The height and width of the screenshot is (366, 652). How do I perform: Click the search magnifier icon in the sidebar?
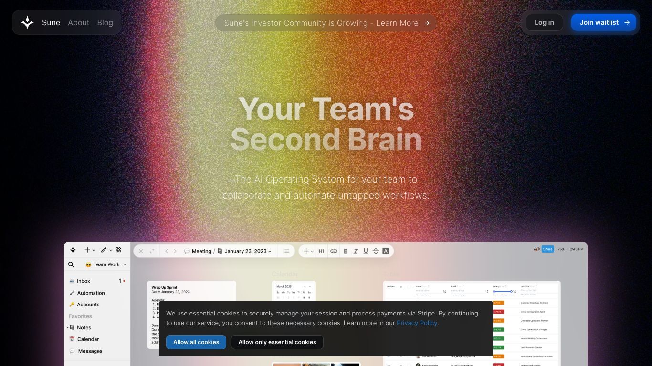click(x=71, y=264)
